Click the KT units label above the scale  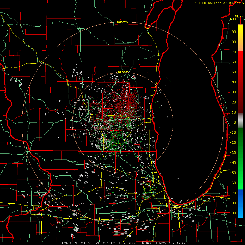click(x=232, y=19)
